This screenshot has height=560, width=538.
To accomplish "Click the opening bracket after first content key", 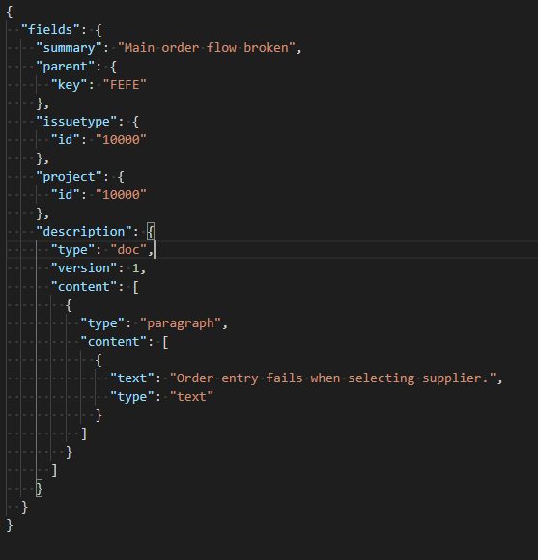I will coord(136,287).
